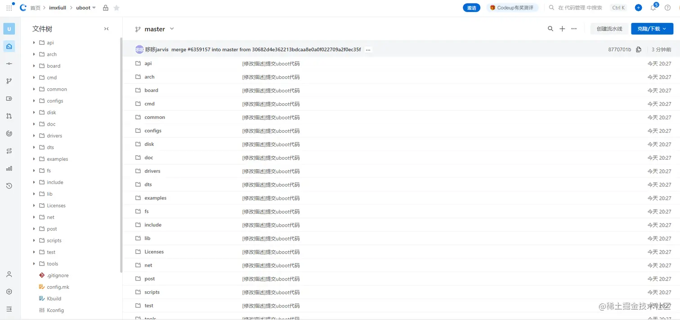Open the common folder in file list

[155, 117]
